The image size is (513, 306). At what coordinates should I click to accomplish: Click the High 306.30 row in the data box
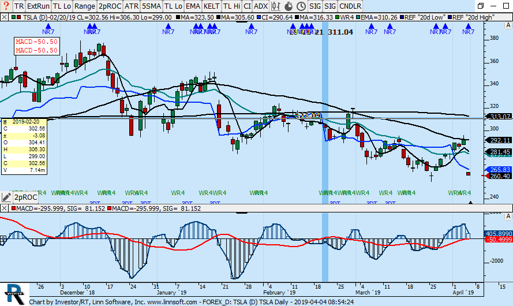[x=24, y=149]
